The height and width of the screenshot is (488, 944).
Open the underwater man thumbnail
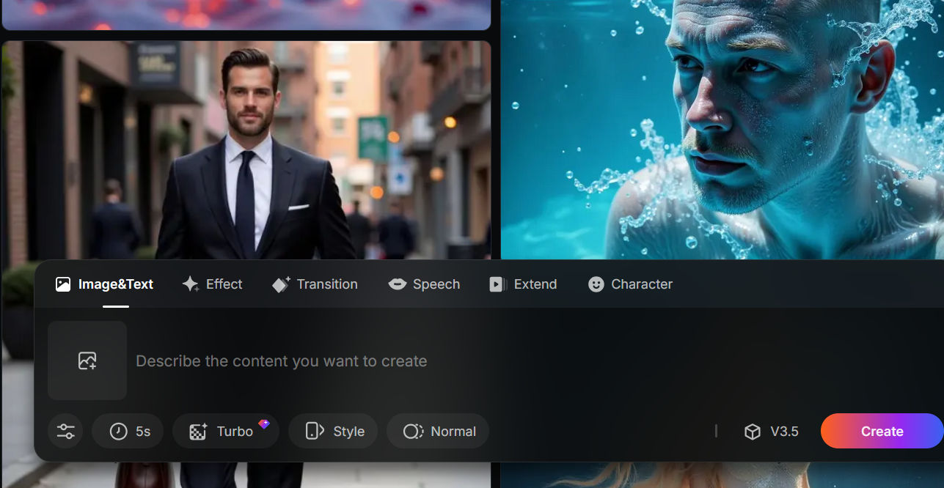pos(722,129)
